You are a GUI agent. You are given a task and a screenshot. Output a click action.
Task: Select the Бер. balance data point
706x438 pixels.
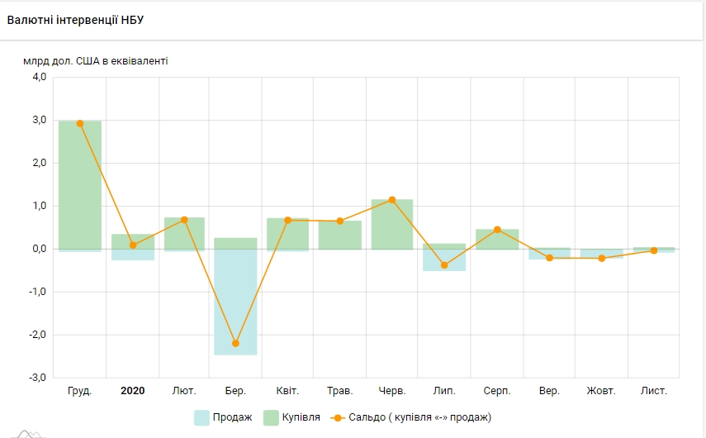click(x=236, y=343)
